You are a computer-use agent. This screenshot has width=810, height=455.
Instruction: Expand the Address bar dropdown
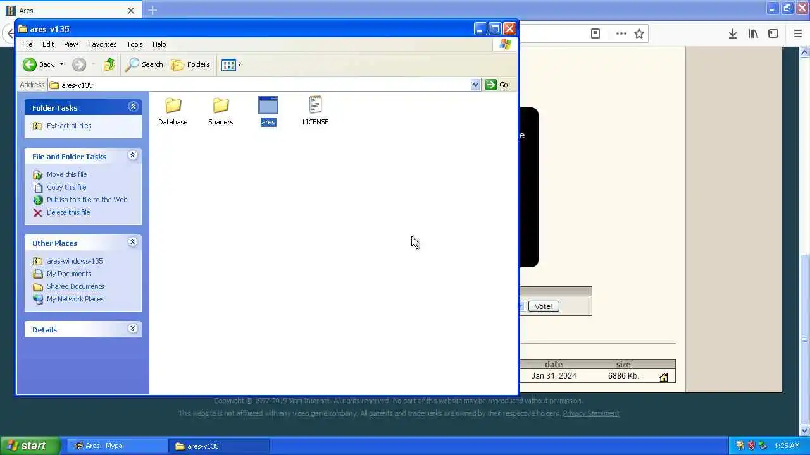coord(475,85)
